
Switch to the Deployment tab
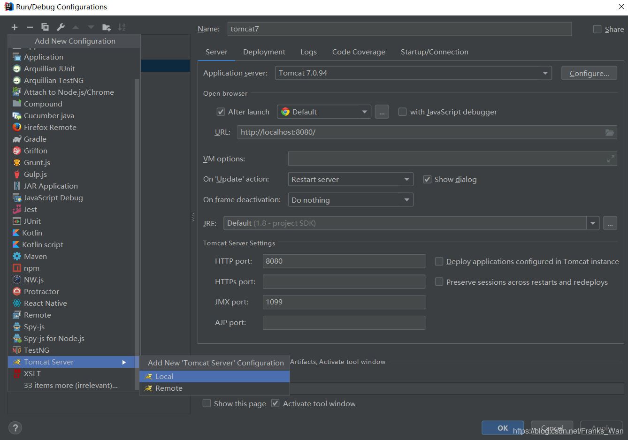264,52
